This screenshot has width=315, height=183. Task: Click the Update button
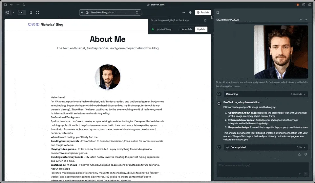201,29
